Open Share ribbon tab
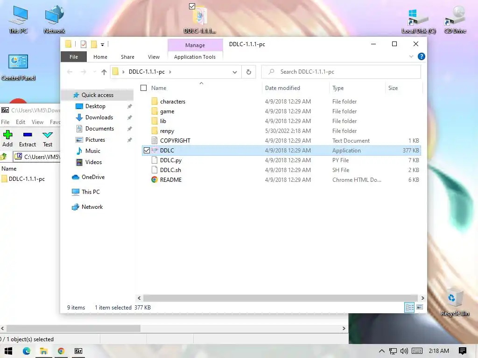 tap(127, 57)
